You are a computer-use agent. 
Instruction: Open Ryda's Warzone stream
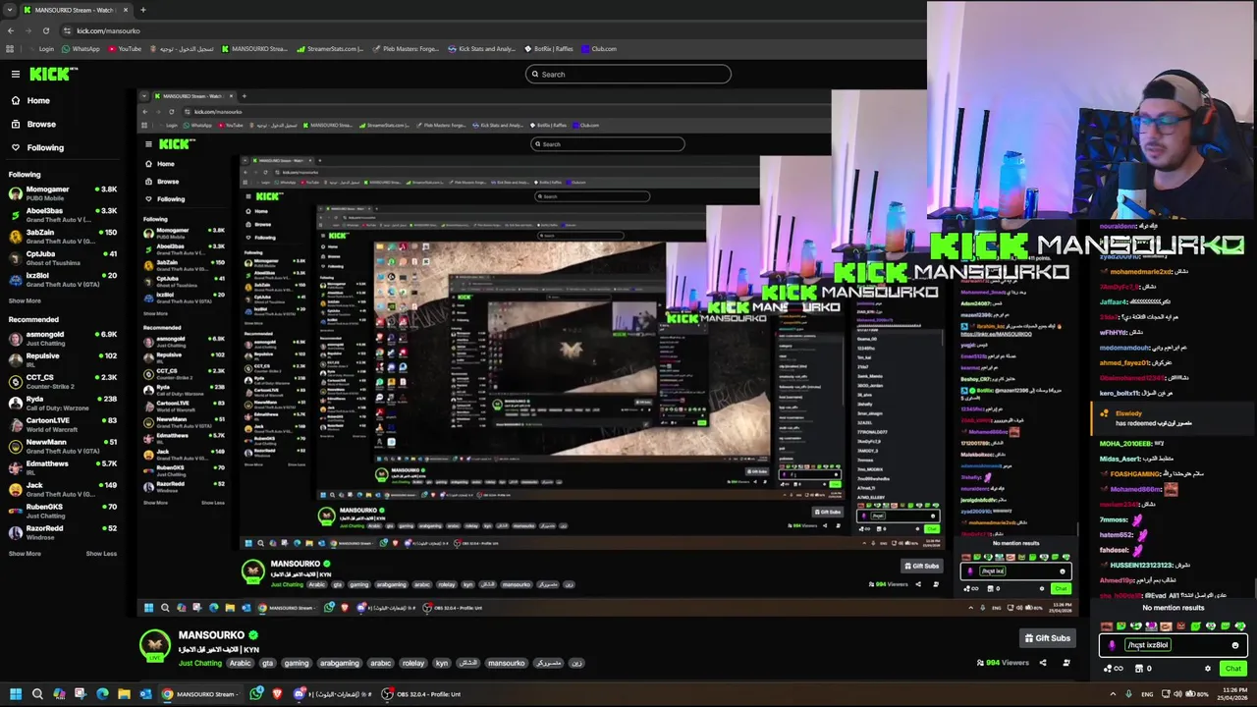(63, 403)
